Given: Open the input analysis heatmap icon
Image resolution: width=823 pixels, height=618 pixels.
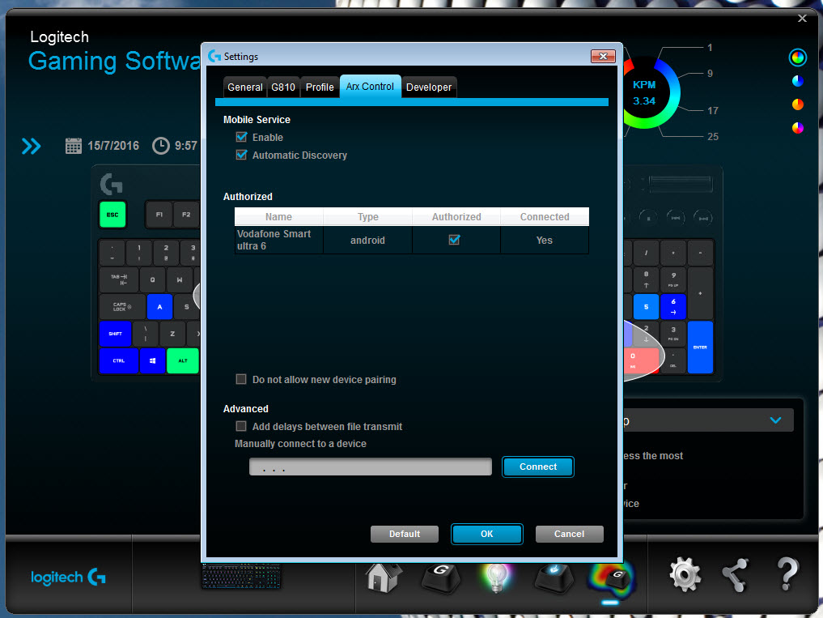Looking at the screenshot, I should (612, 580).
